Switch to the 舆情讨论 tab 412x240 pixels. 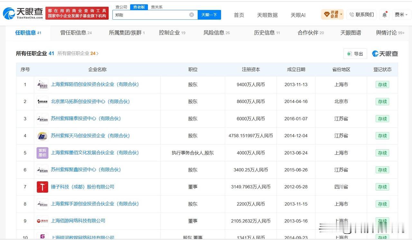(x=390, y=33)
